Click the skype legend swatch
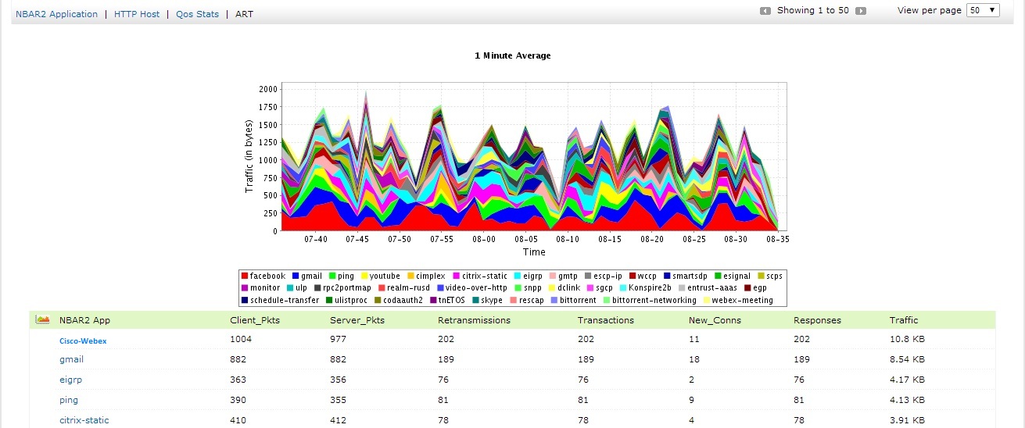 [x=475, y=300]
